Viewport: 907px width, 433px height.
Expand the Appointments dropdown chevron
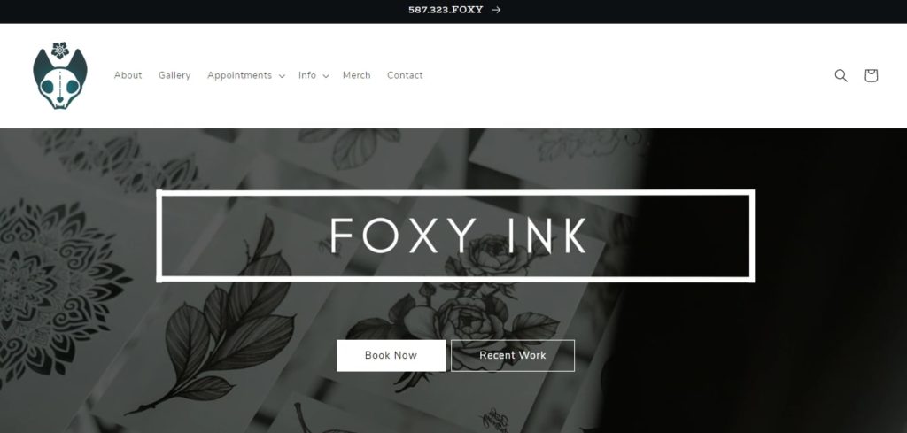tap(282, 76)
